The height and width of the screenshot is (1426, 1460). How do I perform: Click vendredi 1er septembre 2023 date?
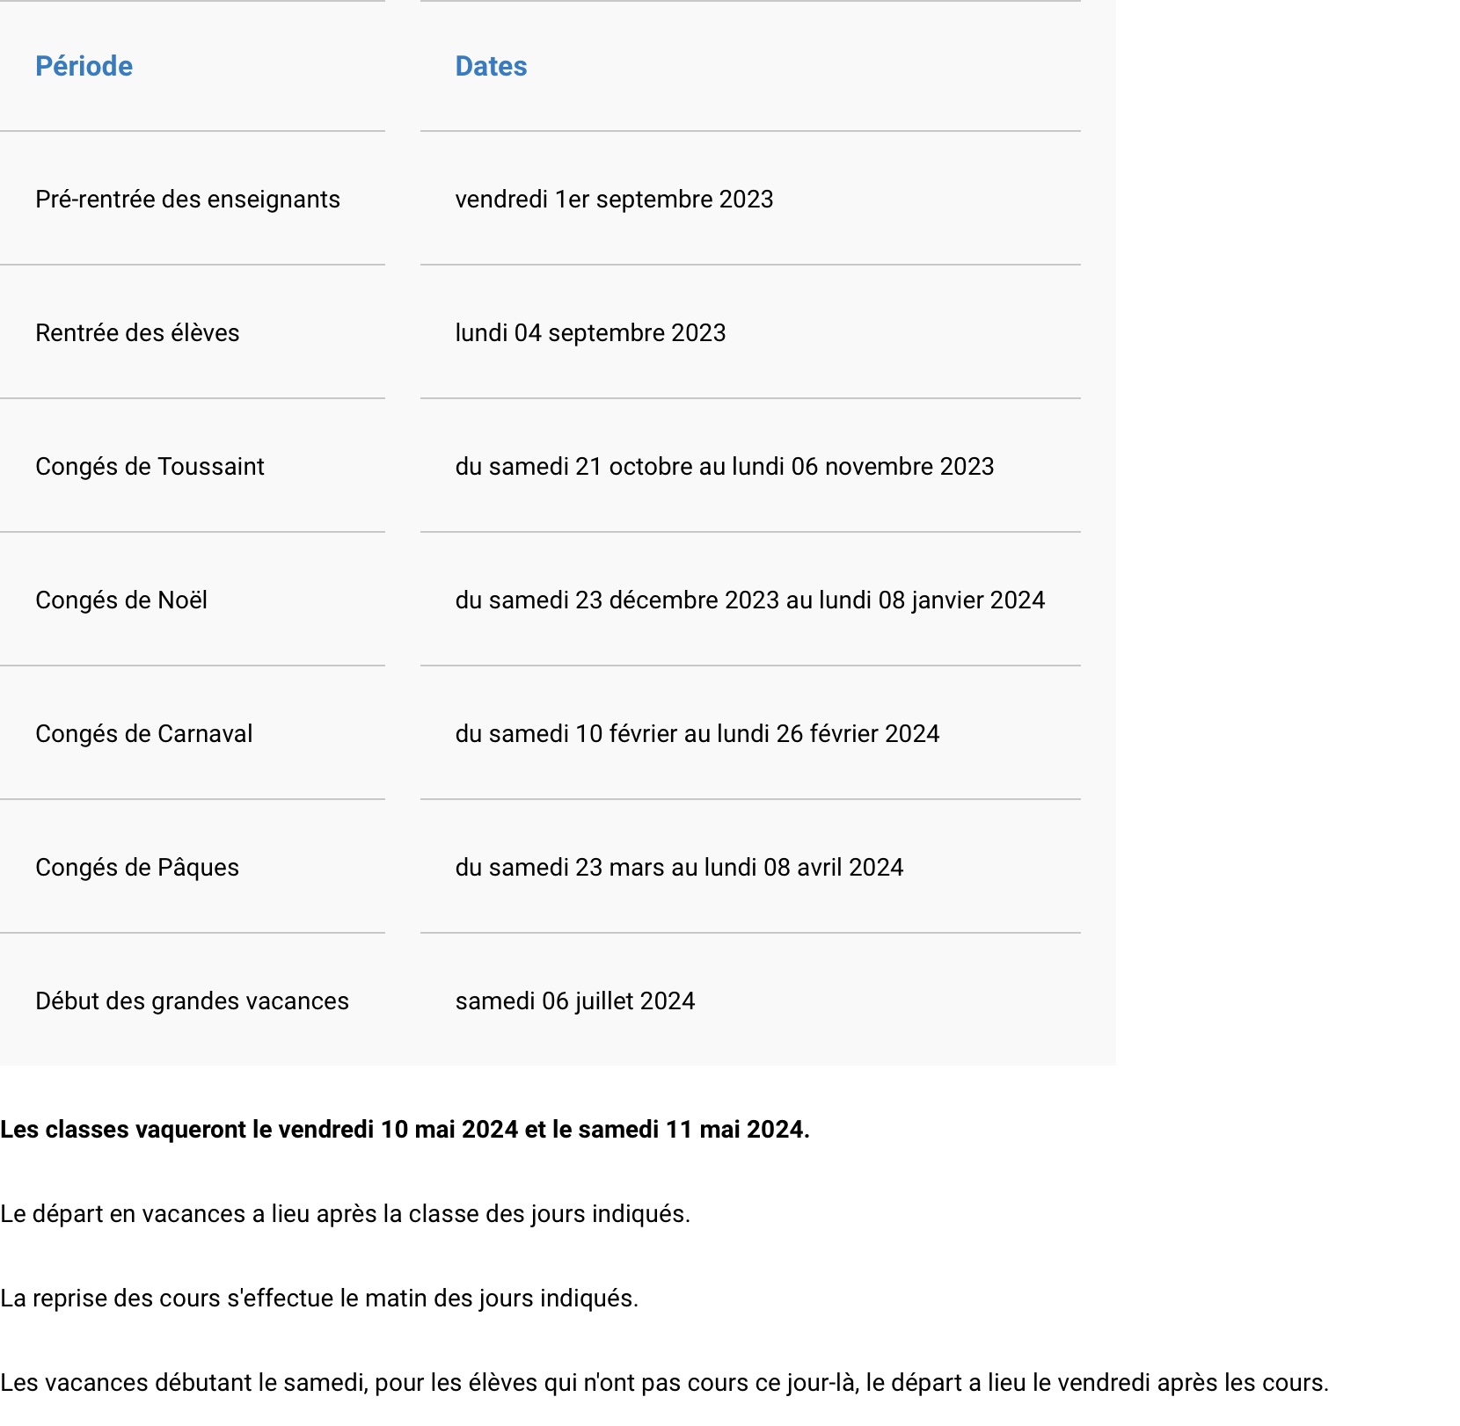coord(614,200)
